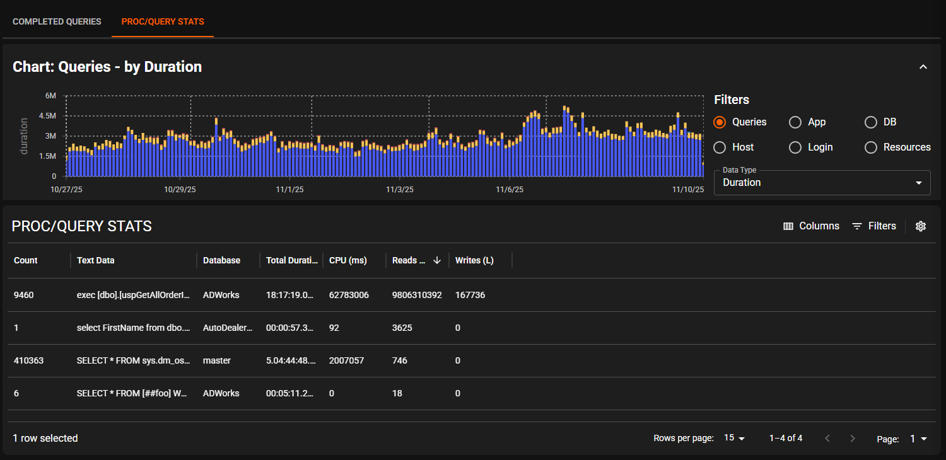Switch to the Proc/Query Stats tab
This screenshot has height=460, width=946.
[163, 21]
